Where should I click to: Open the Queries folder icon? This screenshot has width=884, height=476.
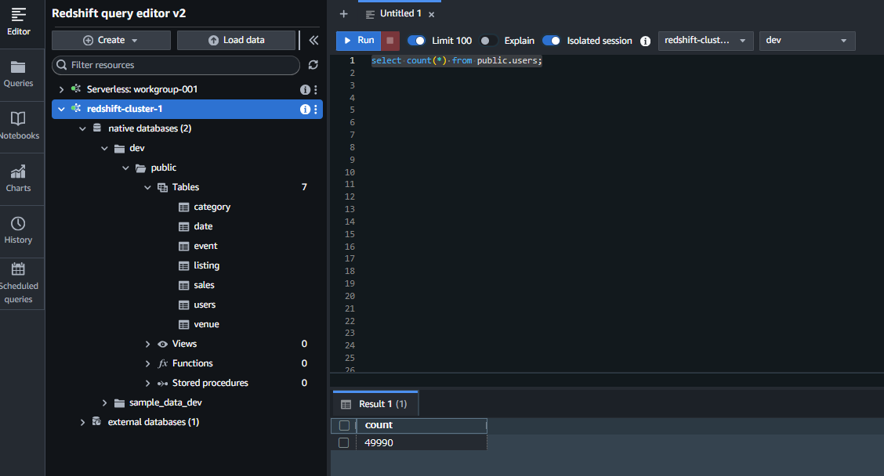(x=18, y=67)
